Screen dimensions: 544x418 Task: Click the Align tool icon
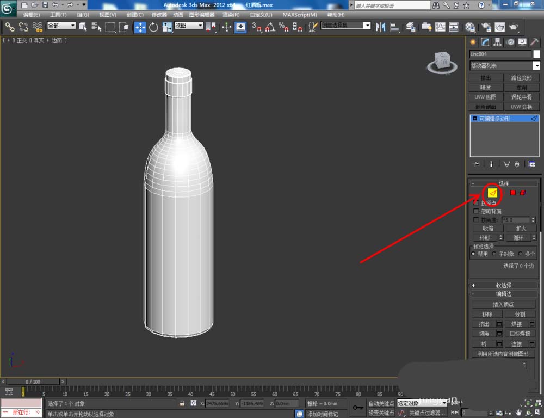pos(394,27)
